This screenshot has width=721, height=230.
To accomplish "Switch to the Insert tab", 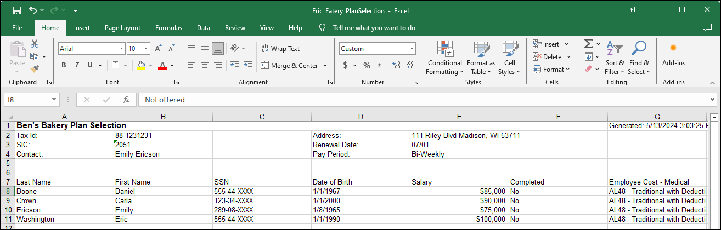I will coord(82,28).
